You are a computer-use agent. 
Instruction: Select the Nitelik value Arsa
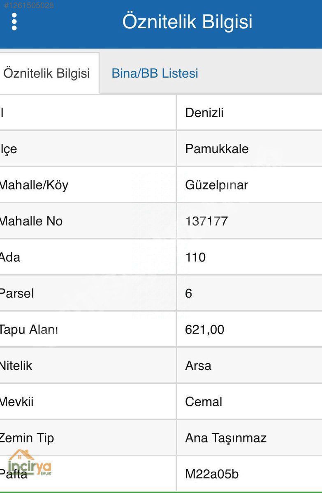[x=198, y=366]
